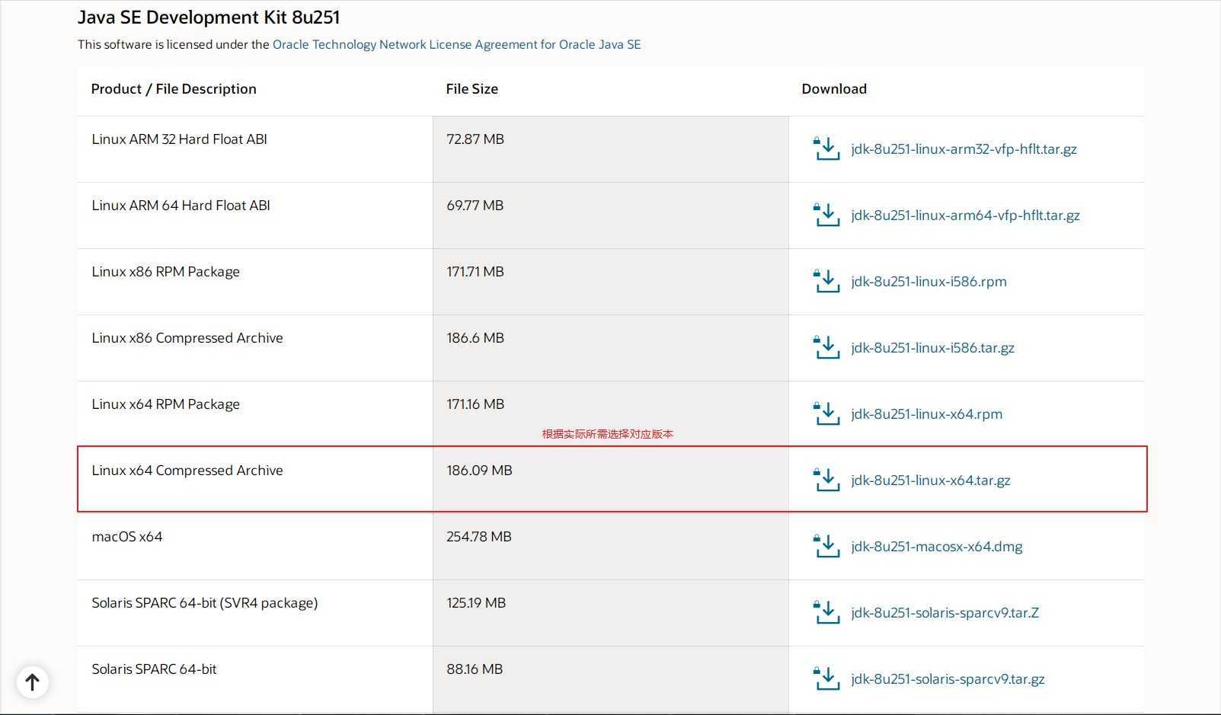1221x715 pixels.
Task: Select the Linux x64 Compressed Archive row label
Action: pyautogui.click(x=187, y=471)
